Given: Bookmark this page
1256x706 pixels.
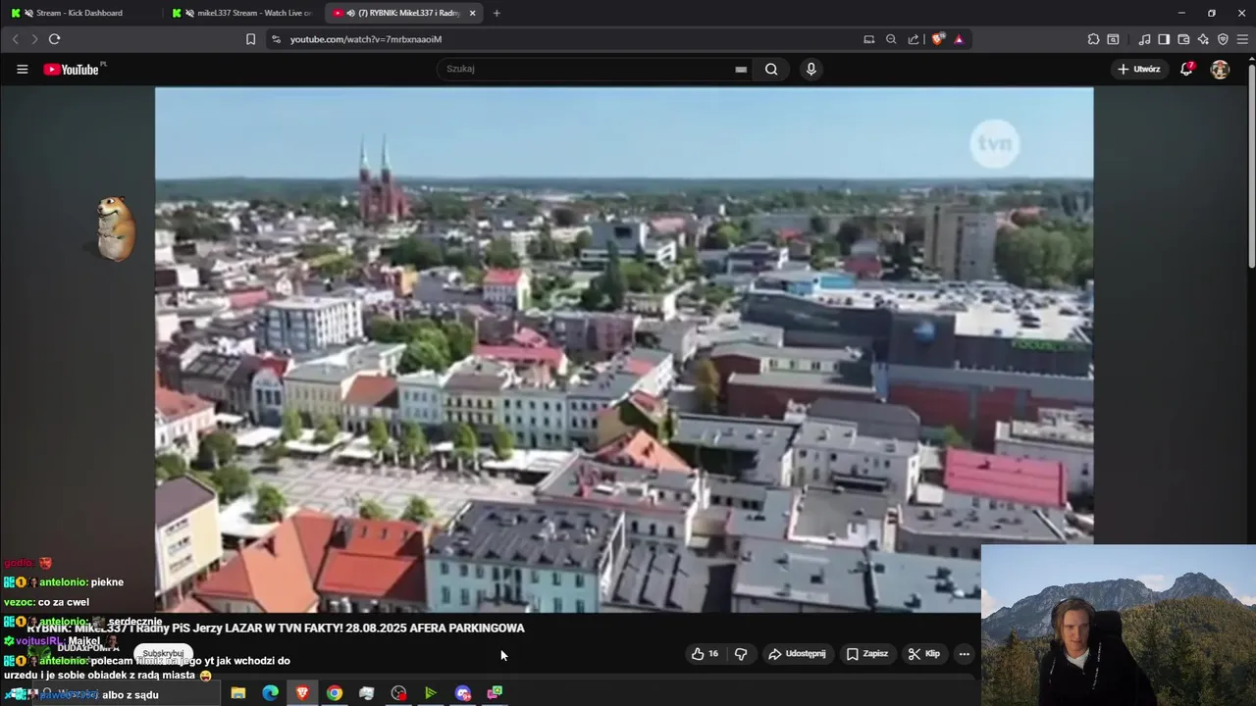Looking at the screenshot, I should coord(250,39).
